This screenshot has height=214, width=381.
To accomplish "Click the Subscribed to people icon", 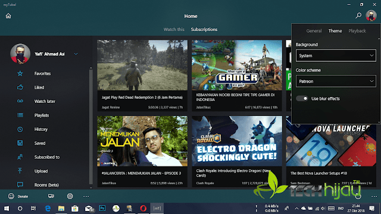I will coord(20,157).
